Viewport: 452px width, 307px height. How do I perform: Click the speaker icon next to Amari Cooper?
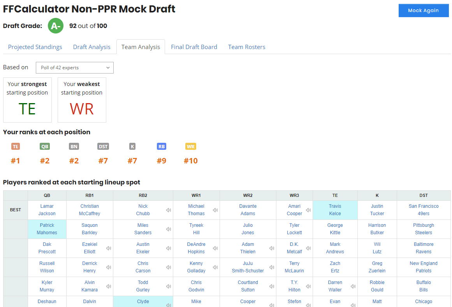(x=308, y=210)
